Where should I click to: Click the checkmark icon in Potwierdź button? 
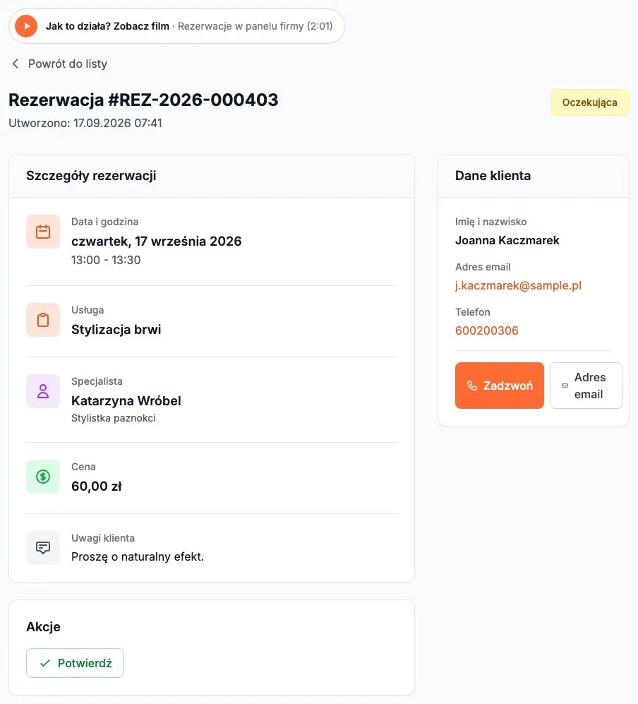[x=45, y=663]
